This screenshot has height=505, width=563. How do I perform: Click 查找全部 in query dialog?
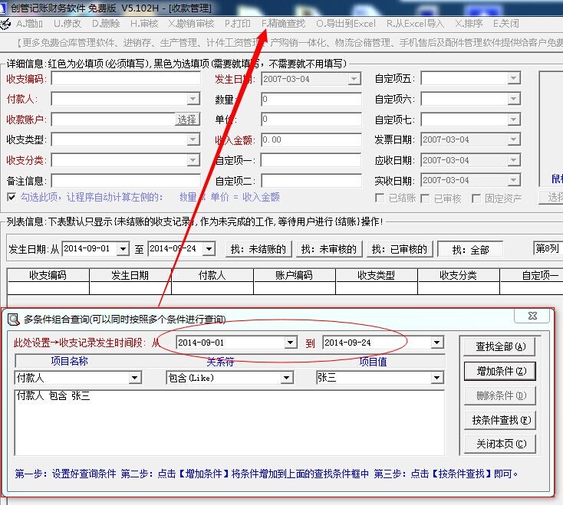(x=499, y=346)
